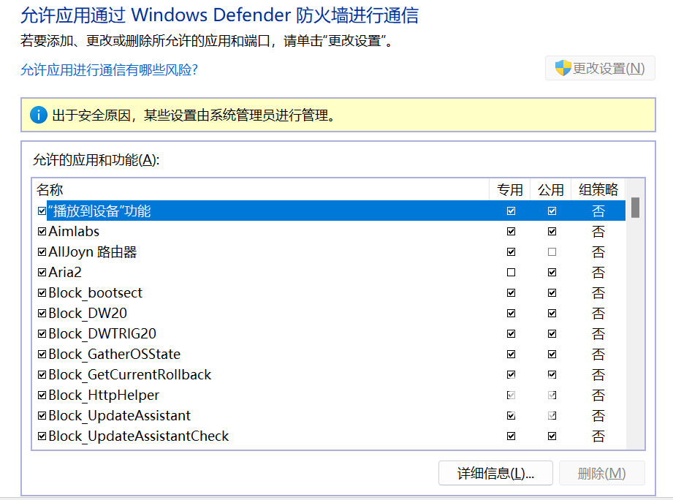The width and height of the screenshot is (673, 500).
Task: Toggle the 公用 checkbox for AllJoyn 路由器
Action: [x=552, y=252]
